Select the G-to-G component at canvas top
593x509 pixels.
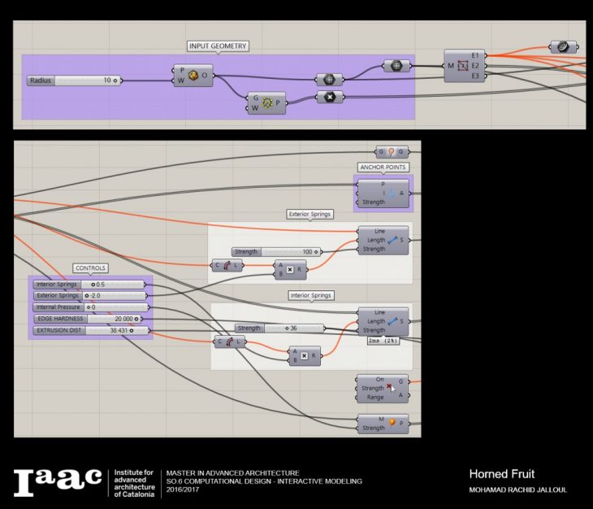[x=392, y=151]
